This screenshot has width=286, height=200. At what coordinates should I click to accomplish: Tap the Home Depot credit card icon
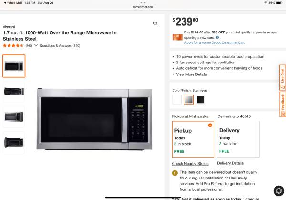(177, 37)
